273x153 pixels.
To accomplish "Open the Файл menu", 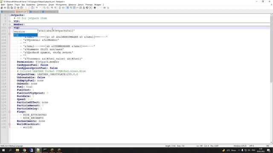I will point(3,5).
